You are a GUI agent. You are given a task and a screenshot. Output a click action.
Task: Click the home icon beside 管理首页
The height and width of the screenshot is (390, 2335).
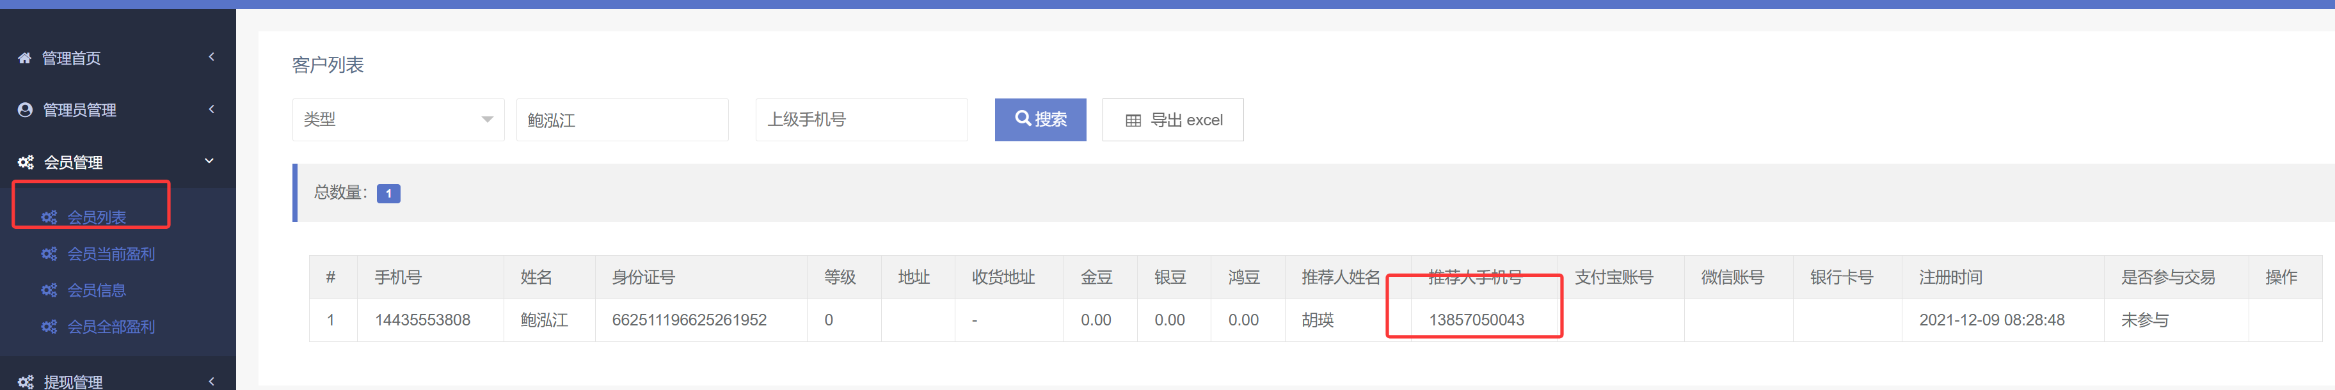pyautogui.click(x=24, y=58)
